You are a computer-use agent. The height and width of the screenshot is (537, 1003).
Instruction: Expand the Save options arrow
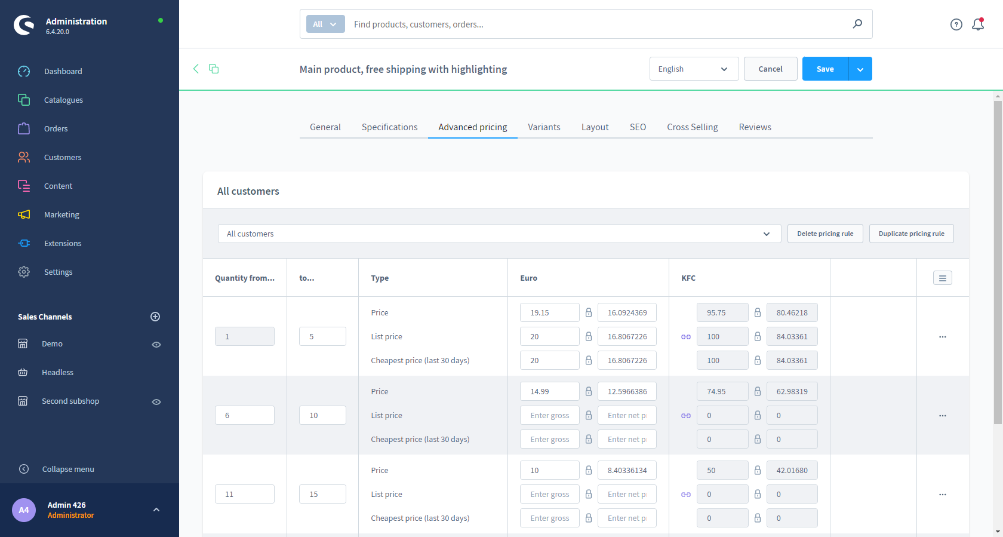tap(860, 69)
